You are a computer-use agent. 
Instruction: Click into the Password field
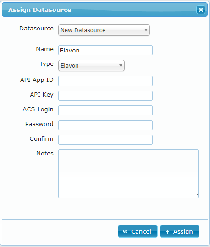click(105, 125)
